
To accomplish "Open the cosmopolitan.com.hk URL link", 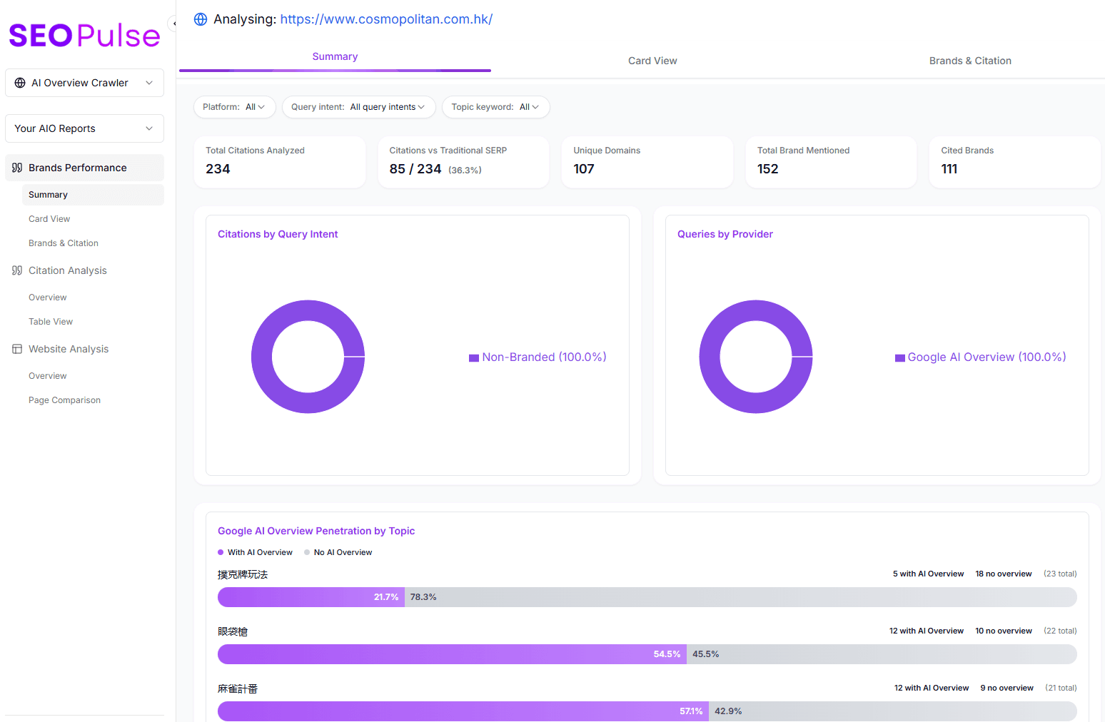I will 386,19.
